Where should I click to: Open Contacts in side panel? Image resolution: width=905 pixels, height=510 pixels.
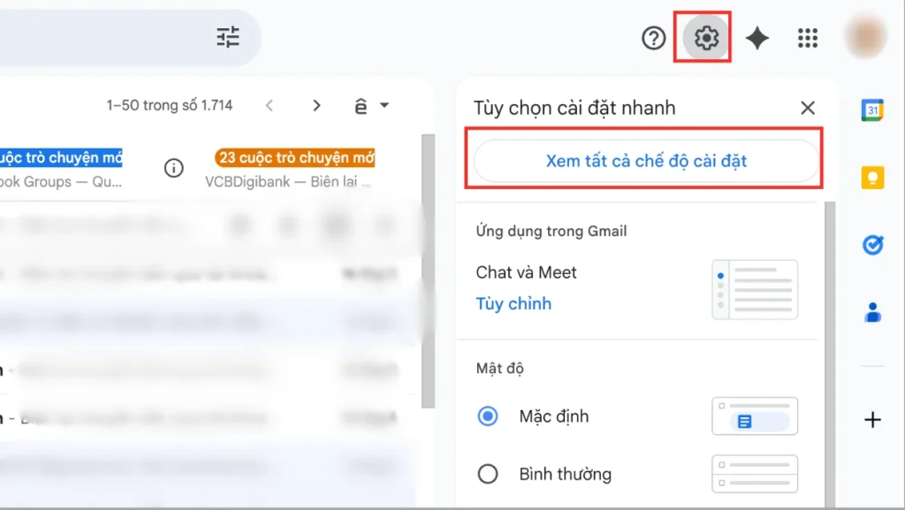[872, 313]
